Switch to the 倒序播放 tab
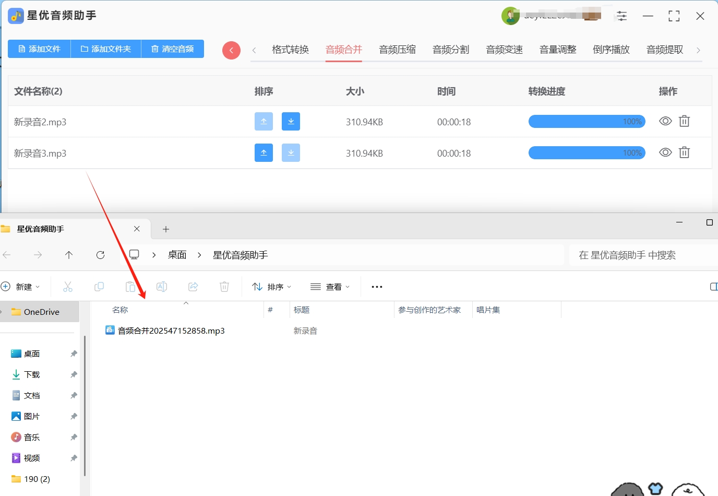 click(612, 50)
